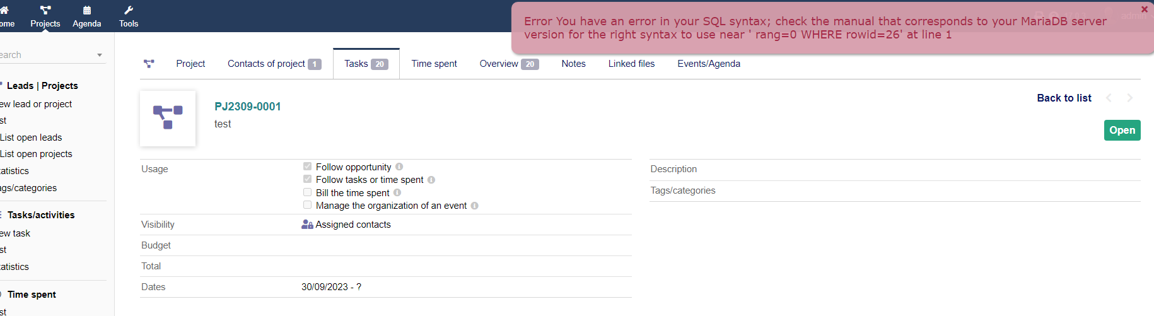Viewport: 1154px width, 316px height.
Task: Click the info icon next to Follow opportunity
Action: (399, 167)
